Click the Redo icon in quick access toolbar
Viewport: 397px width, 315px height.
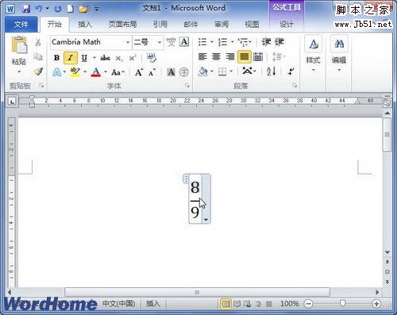58,9
